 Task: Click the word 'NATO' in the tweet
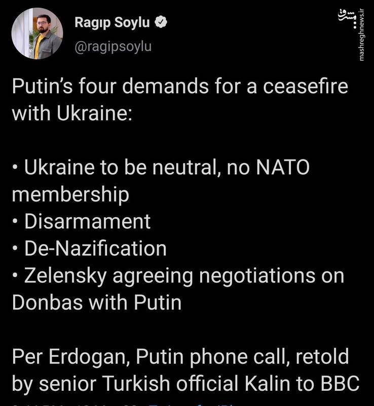coord(283,167)
